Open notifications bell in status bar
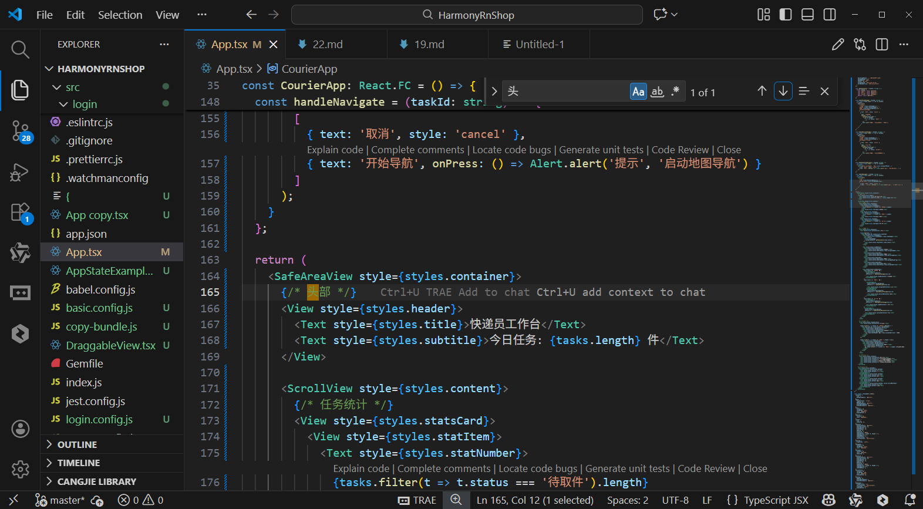This screenshot has width=923, height=509. [x=909, y=500]
